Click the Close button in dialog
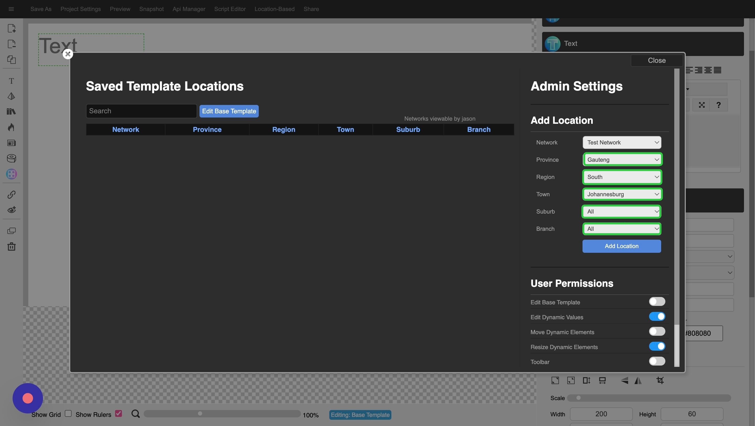755x426 pixels. [x=656, y=60]
